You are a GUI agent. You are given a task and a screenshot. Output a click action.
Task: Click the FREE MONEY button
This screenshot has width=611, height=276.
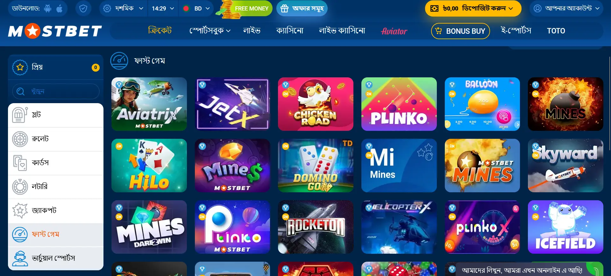[x=251, y=9]
